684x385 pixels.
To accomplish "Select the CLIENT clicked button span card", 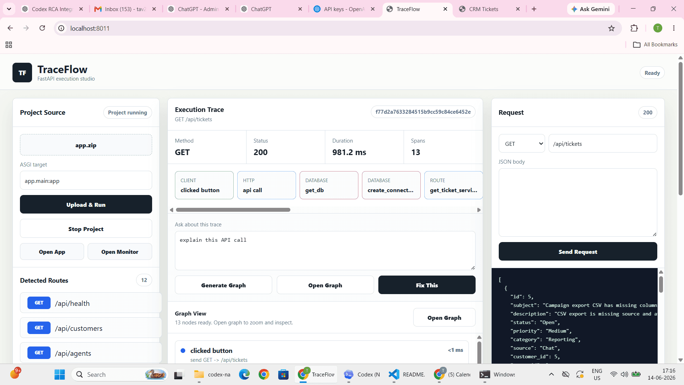I will pos(204,185).
